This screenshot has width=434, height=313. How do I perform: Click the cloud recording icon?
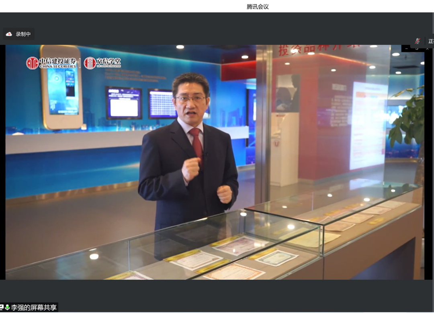(9, 34)
